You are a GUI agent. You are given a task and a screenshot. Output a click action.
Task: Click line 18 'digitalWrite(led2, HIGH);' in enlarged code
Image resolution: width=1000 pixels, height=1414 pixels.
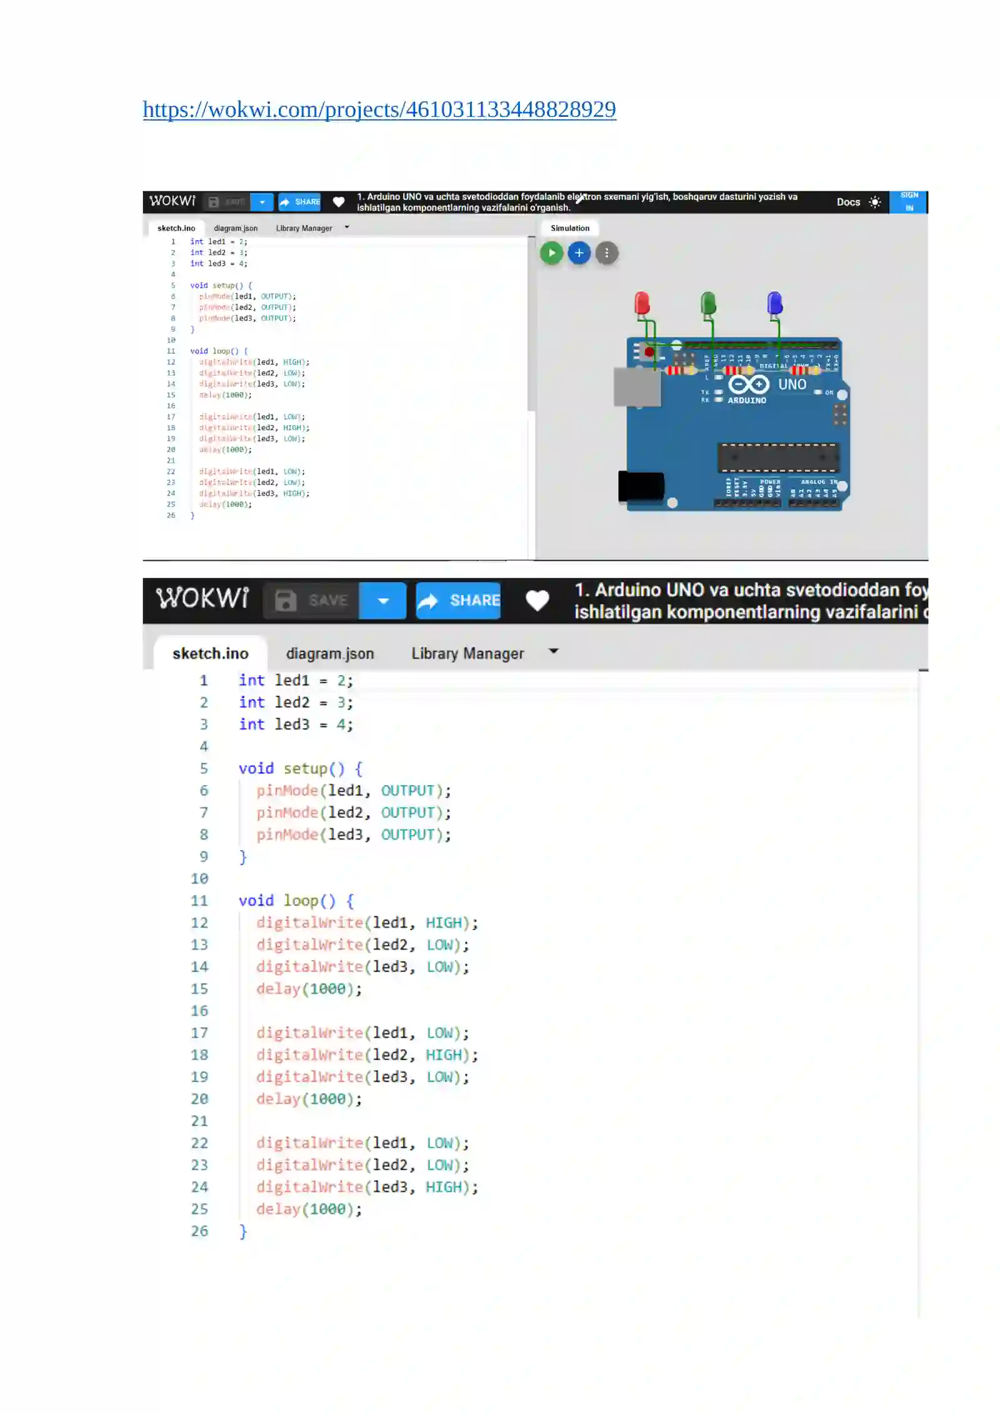(367, 1055)
